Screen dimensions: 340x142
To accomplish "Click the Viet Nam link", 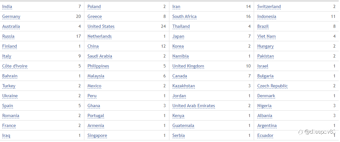I will click(267, 36).
